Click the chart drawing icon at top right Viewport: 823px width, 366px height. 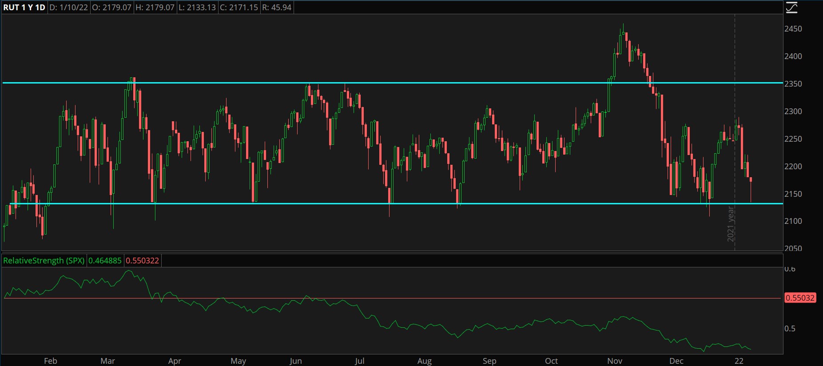click(x=792, y=8)
